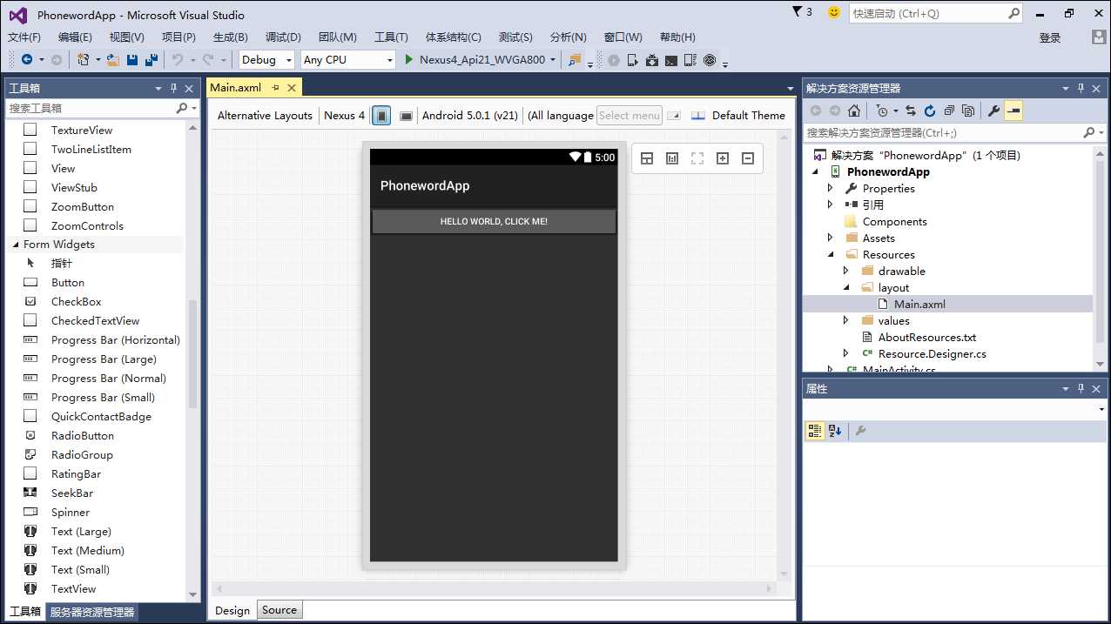Switch to the Design view tab
This screenshot has width=1111, height=624.
click(x=232, y=610)
